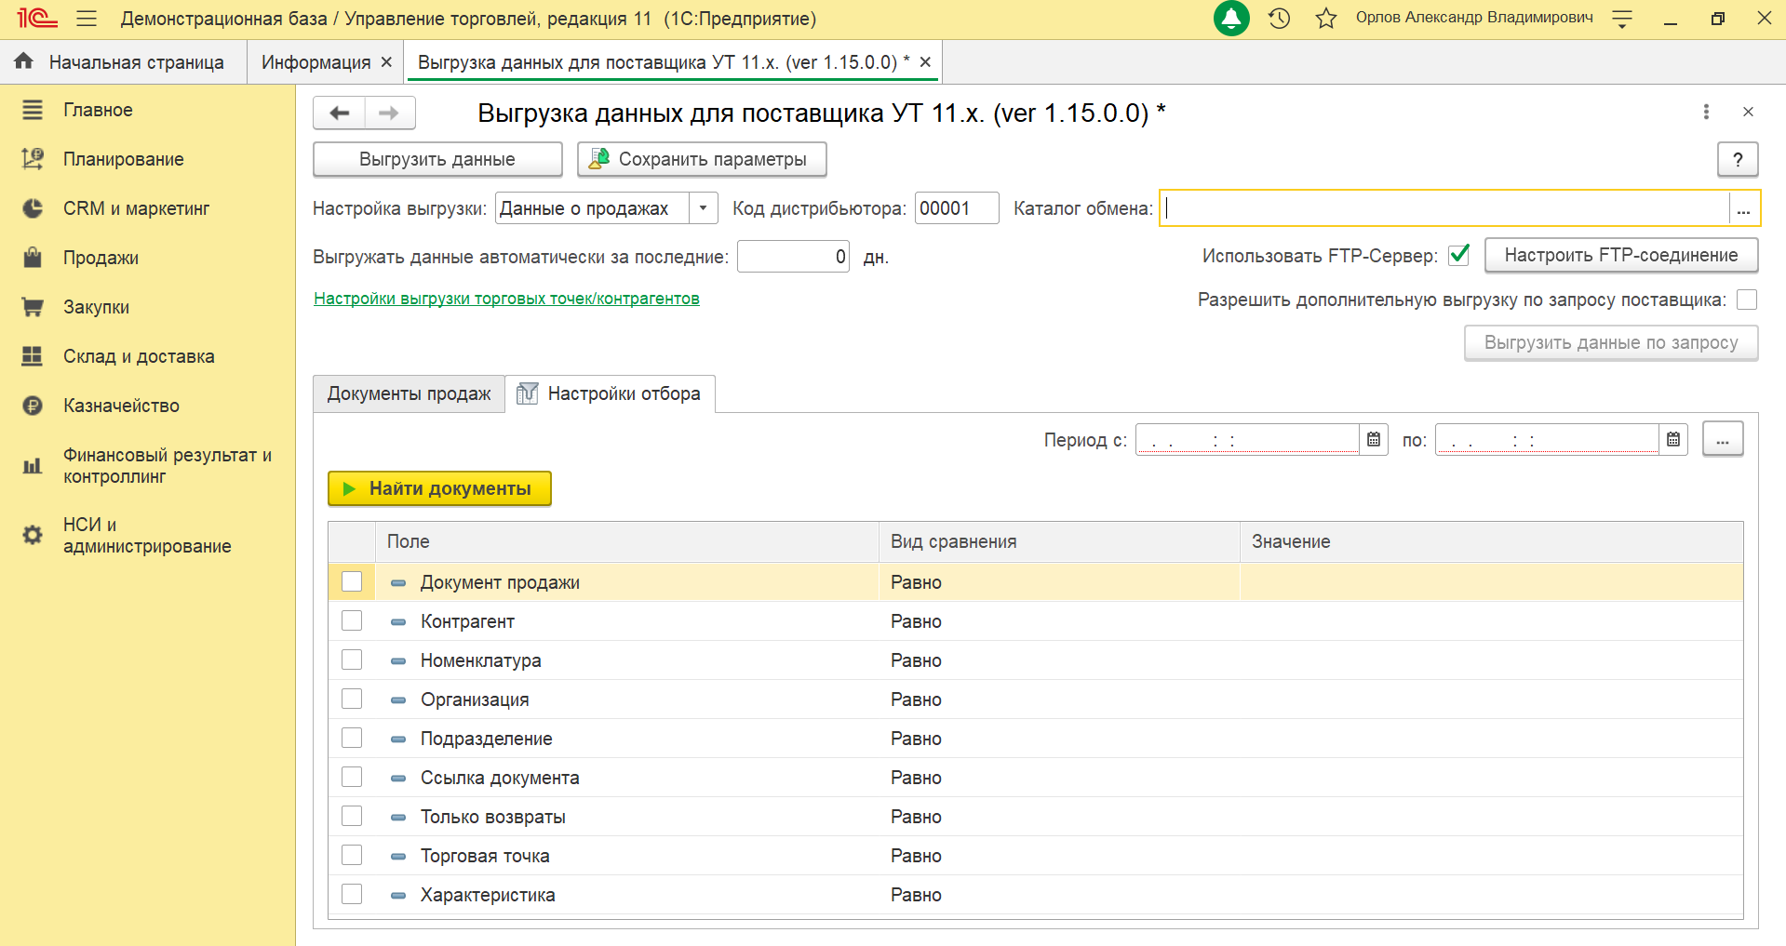
Task: Open form's more actions three-dot menu
Action: point(1706,112)
